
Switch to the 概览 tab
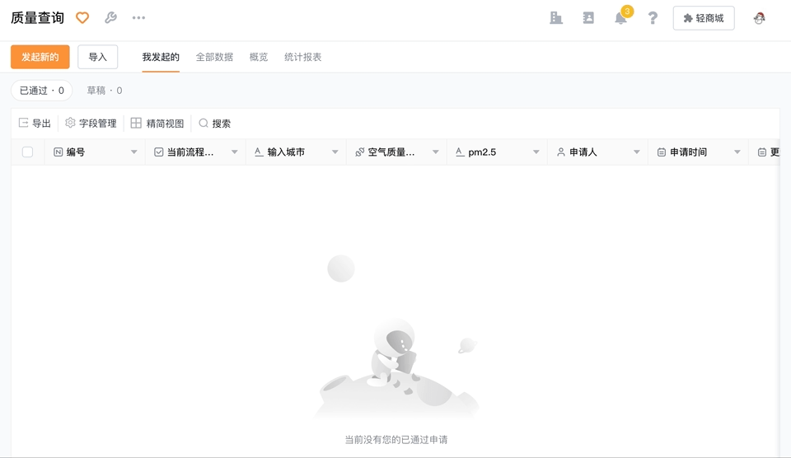click(x=259, y=57)
